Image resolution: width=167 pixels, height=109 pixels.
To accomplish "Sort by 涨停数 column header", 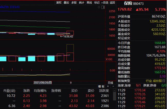I will point(56,91).
